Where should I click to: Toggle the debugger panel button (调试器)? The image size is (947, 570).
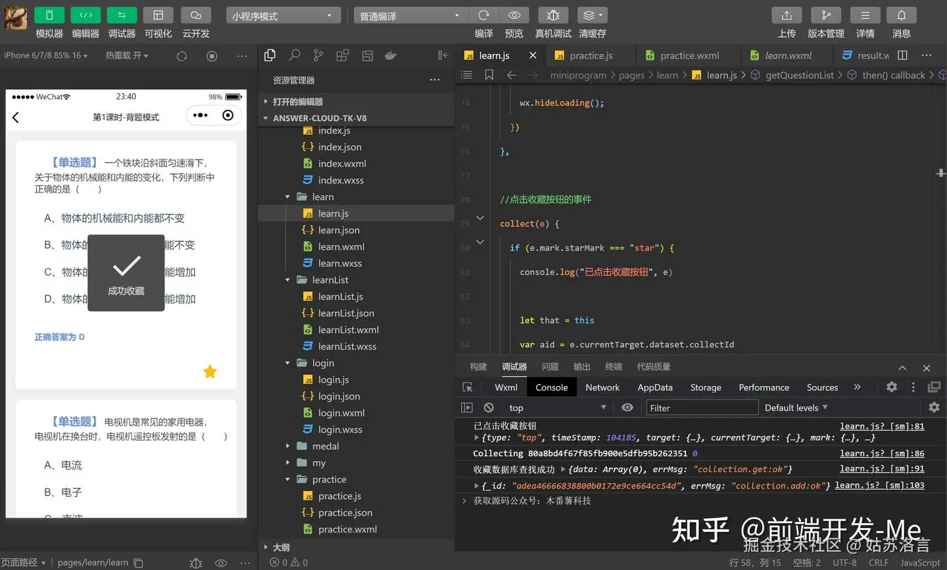click(x=122, y=15)
